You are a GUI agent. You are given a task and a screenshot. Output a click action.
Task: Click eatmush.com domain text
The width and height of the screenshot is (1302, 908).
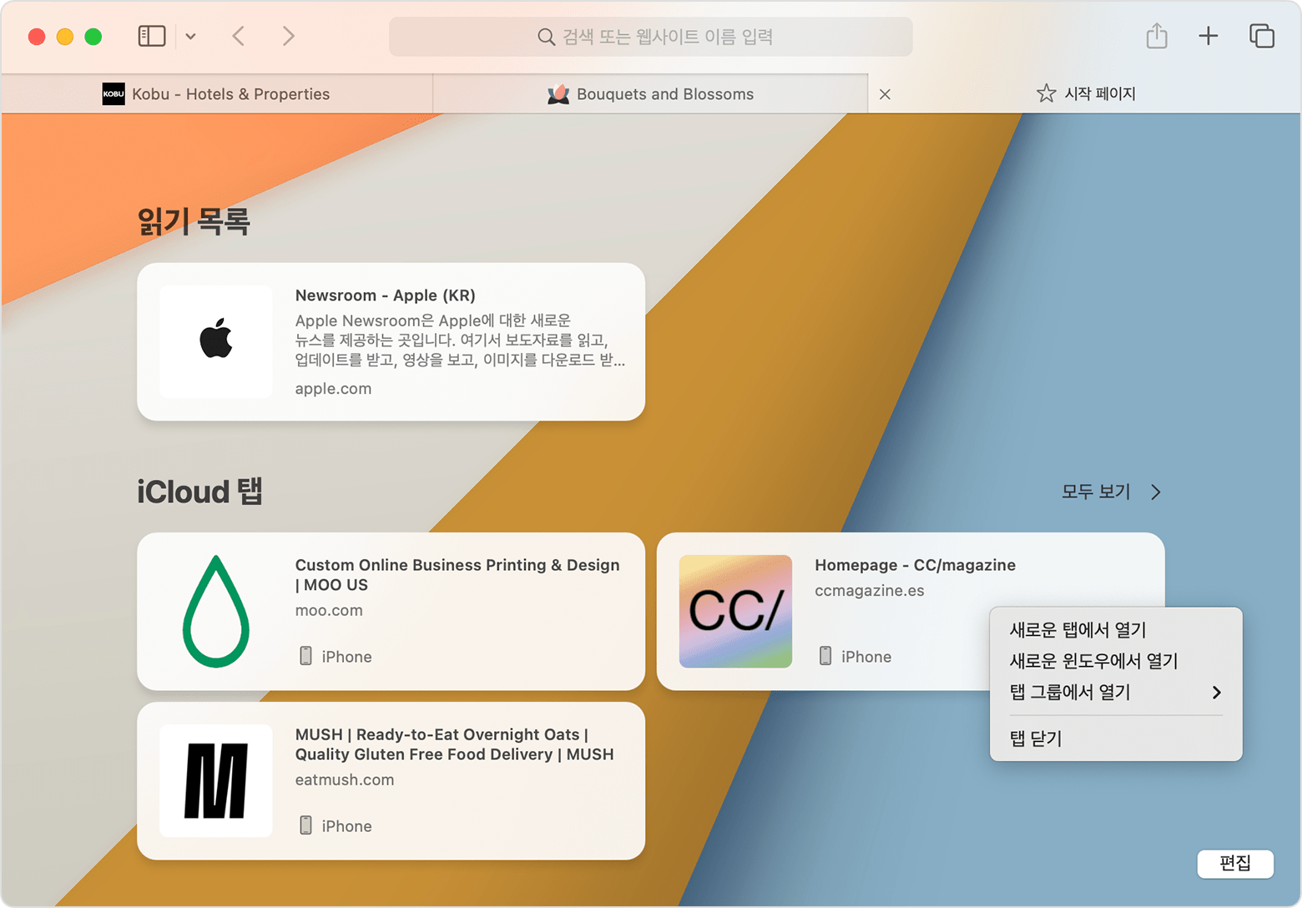[x=344, y=779]
